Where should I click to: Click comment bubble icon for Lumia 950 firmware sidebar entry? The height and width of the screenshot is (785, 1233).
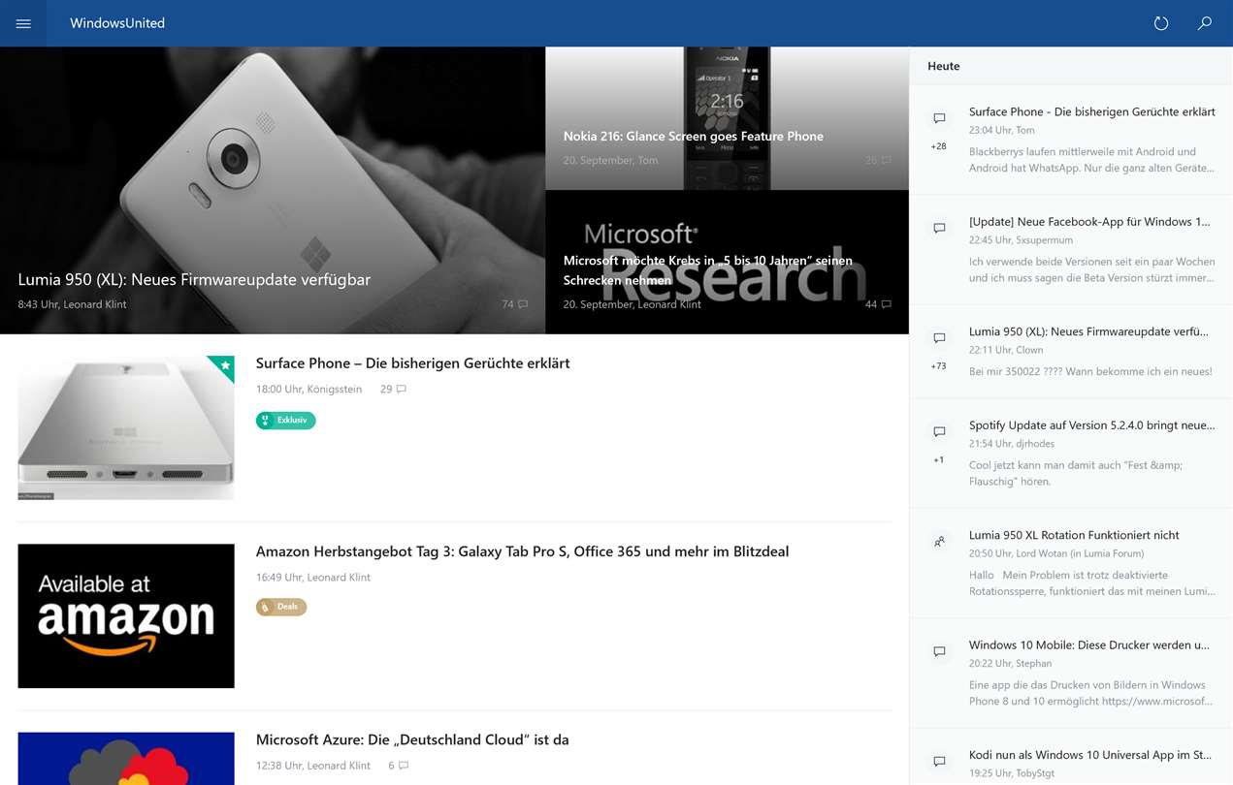click(939, 338)
